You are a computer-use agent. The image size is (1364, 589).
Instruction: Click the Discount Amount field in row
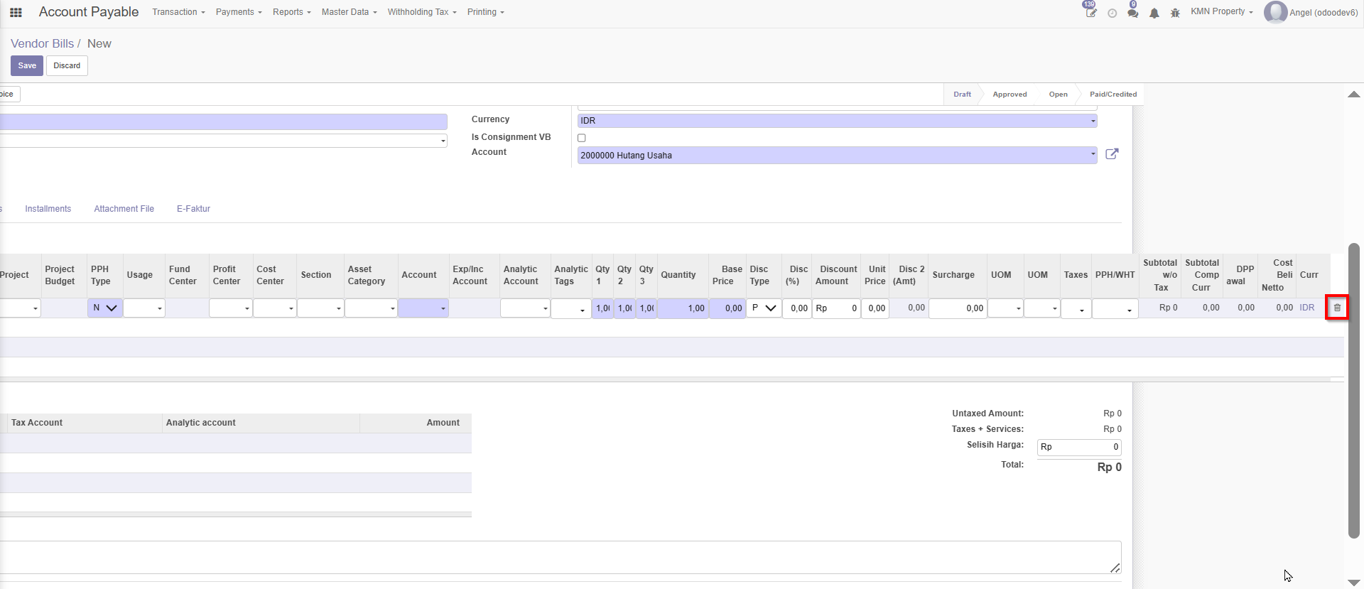[x=837, y=308]
